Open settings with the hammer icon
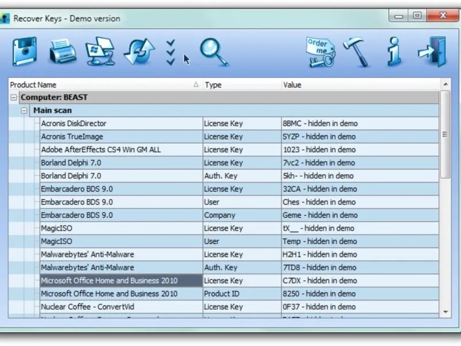The image size is (461, 346). tap(357, 52)
